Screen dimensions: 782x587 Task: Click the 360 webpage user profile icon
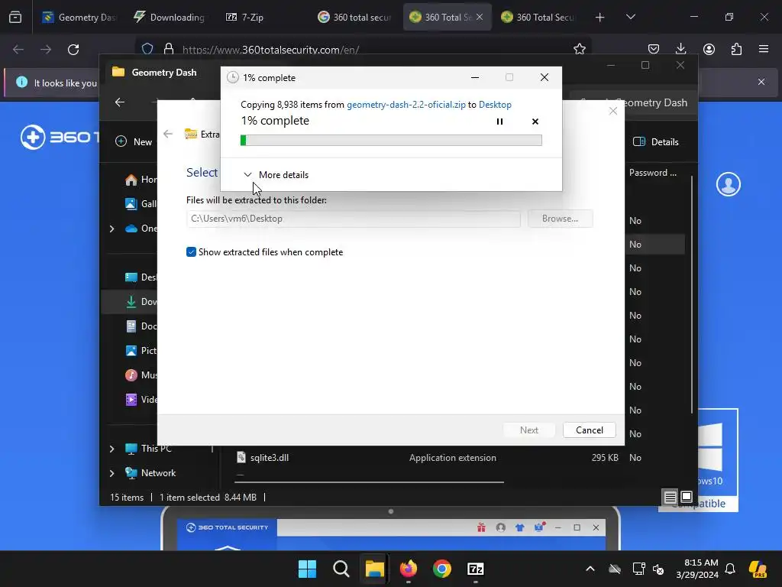pyautogui.click(x=728, y=184)
